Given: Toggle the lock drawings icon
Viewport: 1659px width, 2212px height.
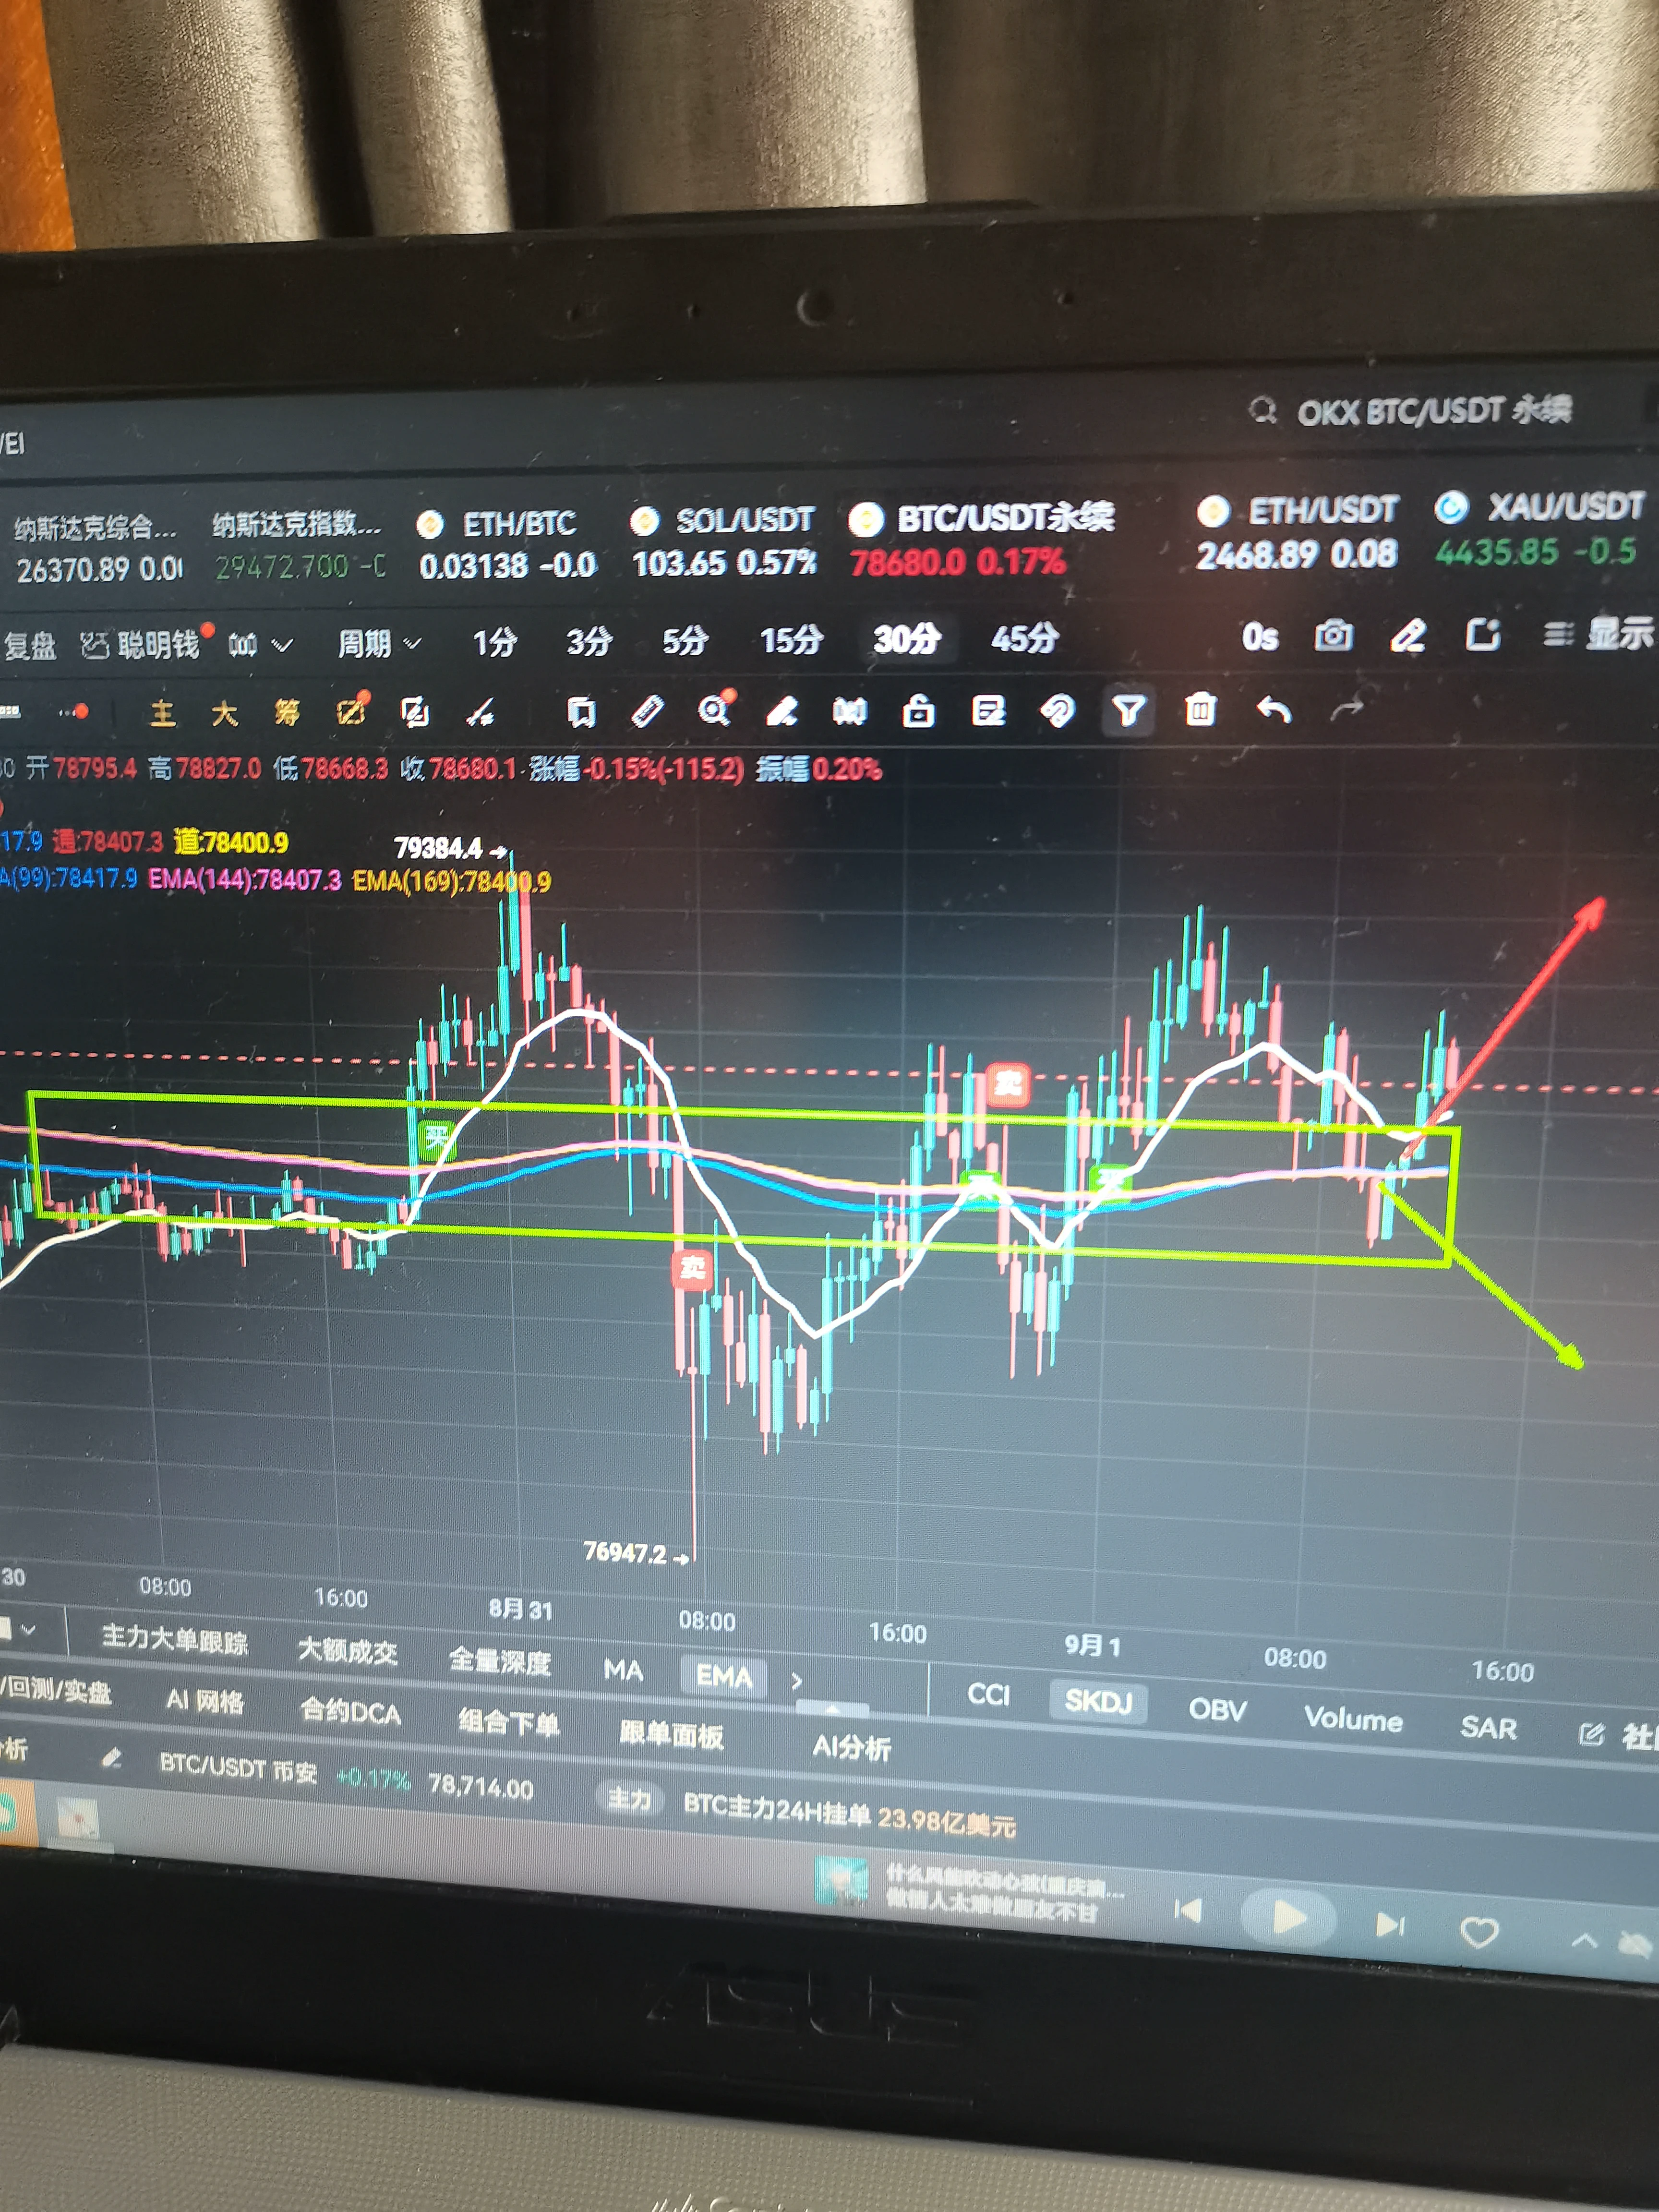Looking at the screenshot, I should (918, 711).
